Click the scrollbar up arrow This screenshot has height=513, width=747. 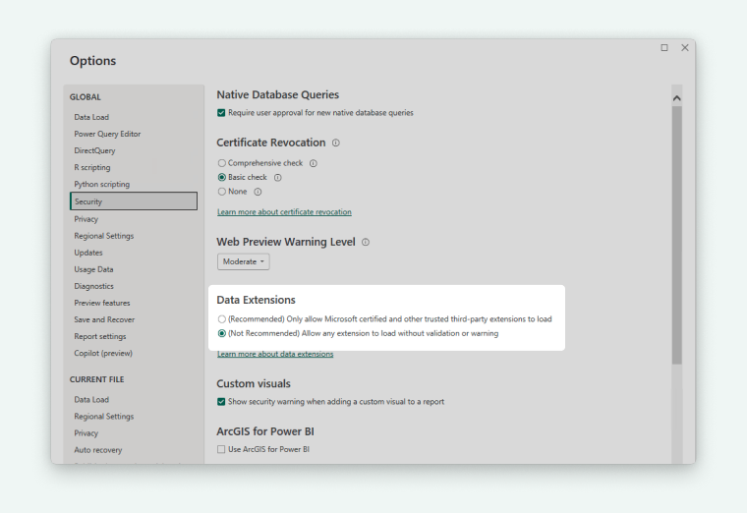676,98
